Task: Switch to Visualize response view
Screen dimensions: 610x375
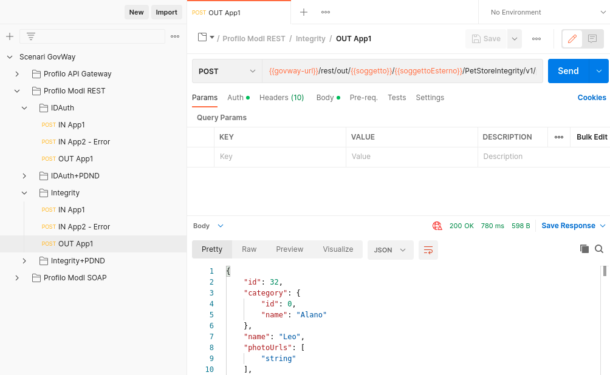Action: [338, 249]
